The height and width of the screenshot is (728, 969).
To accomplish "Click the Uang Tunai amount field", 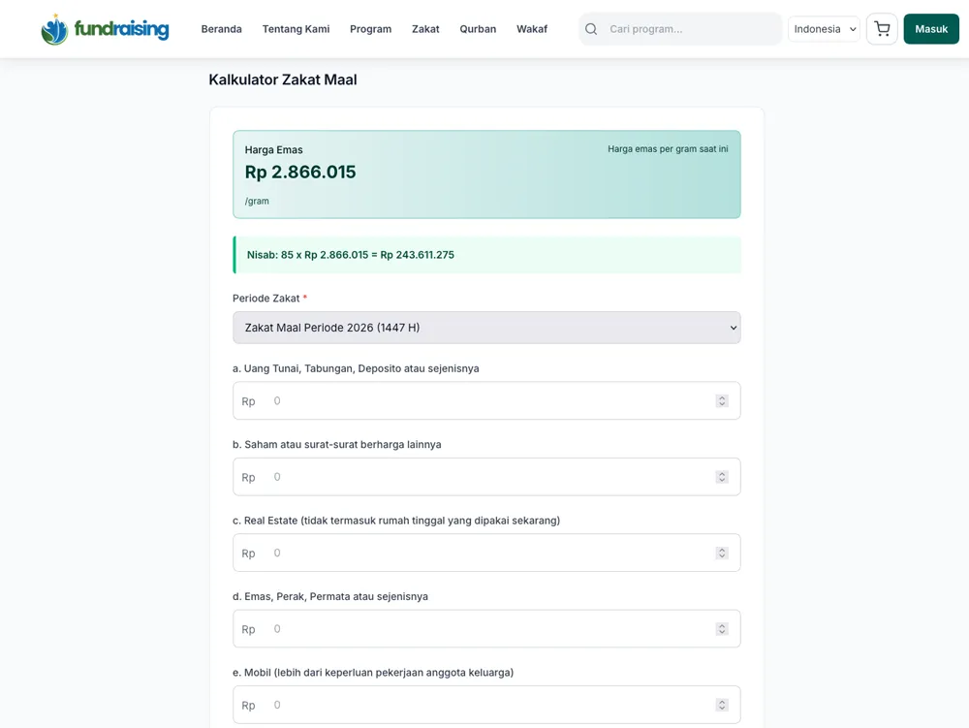I will tap(484, 400).
